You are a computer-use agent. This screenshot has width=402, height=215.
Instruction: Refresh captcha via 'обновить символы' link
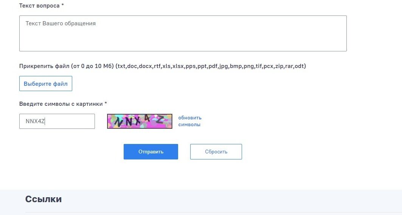[x=190, y=121]
